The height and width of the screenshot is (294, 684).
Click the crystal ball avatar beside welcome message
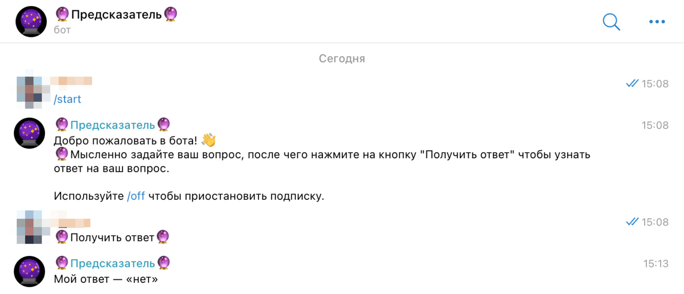coord(29,133)
